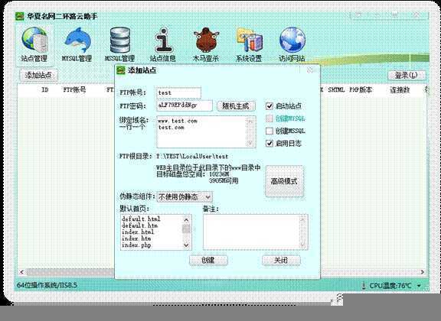Click the 绑定域名 text area

206,131
